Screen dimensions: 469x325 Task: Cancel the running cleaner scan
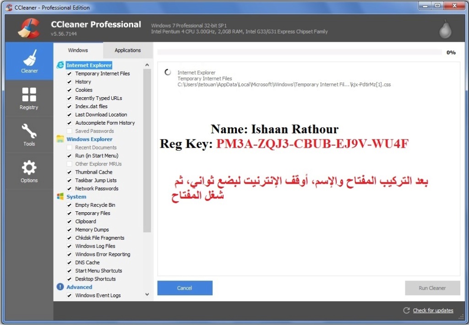185,288
